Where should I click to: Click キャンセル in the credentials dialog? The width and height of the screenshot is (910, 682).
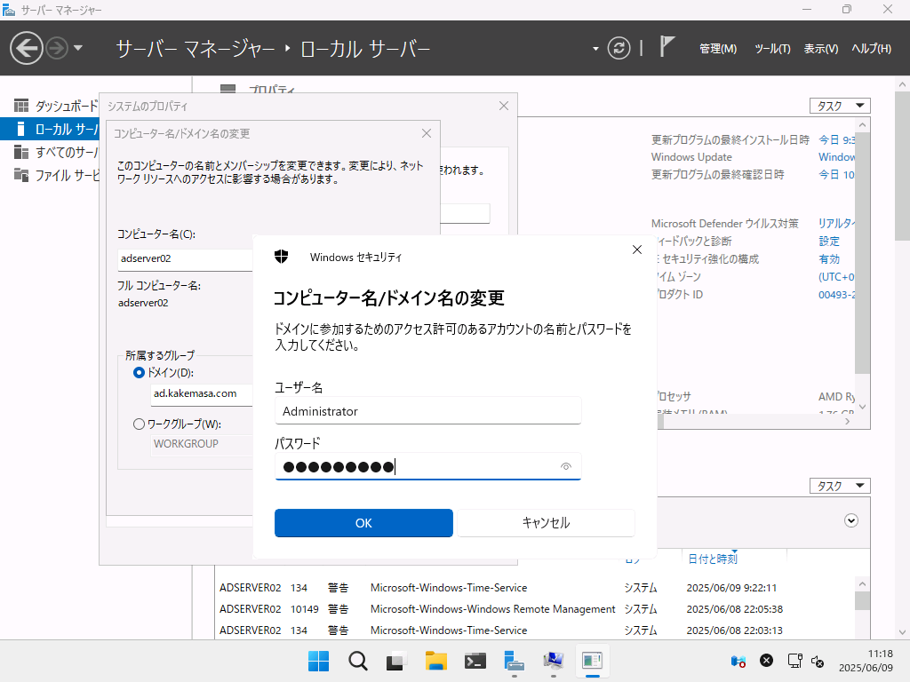click(546, 522)
